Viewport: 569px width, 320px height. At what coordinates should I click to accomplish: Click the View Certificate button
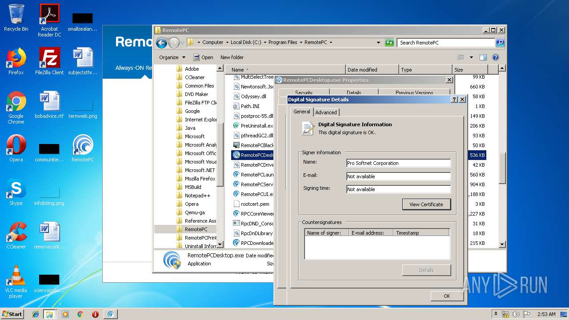click(426, 204)
